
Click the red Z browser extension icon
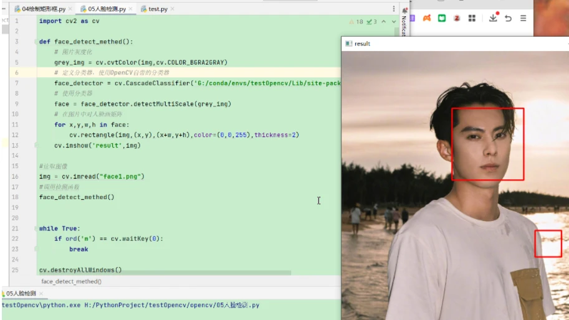click(456, 18)
